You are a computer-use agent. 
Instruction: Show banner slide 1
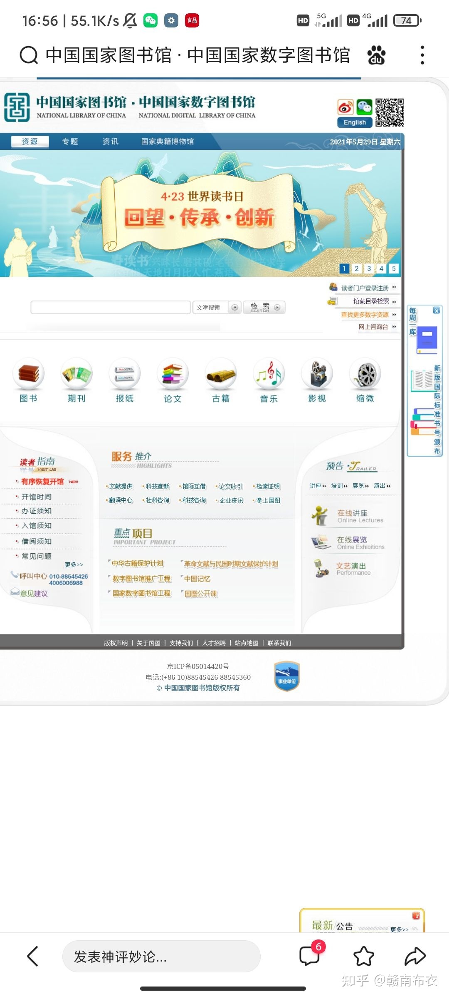point(344,268)
